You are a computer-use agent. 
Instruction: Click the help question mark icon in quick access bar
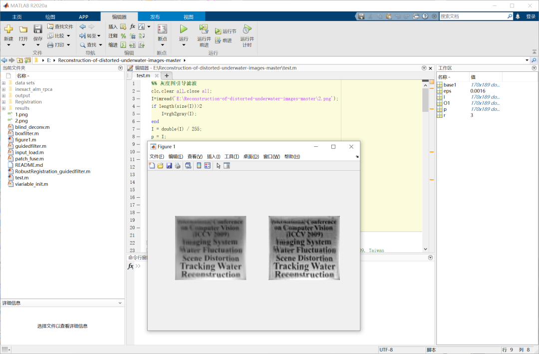pyautogui.click(x=425, y=16)
